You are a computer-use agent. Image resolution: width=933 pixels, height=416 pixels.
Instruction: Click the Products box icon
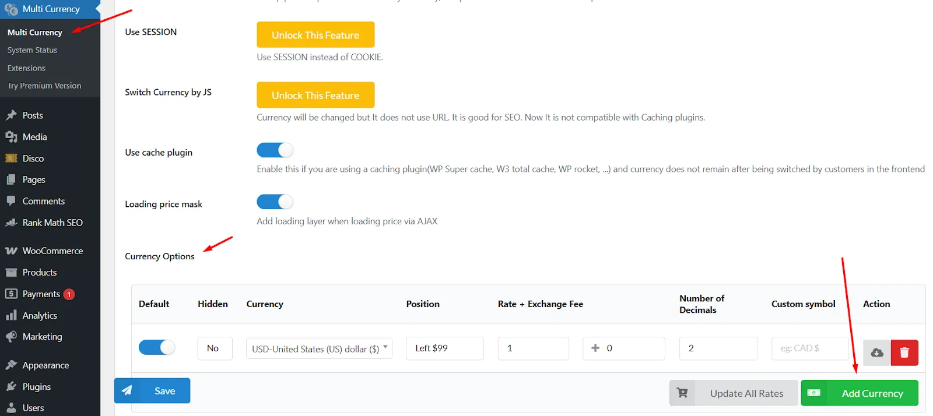click(x=11, y=272)
